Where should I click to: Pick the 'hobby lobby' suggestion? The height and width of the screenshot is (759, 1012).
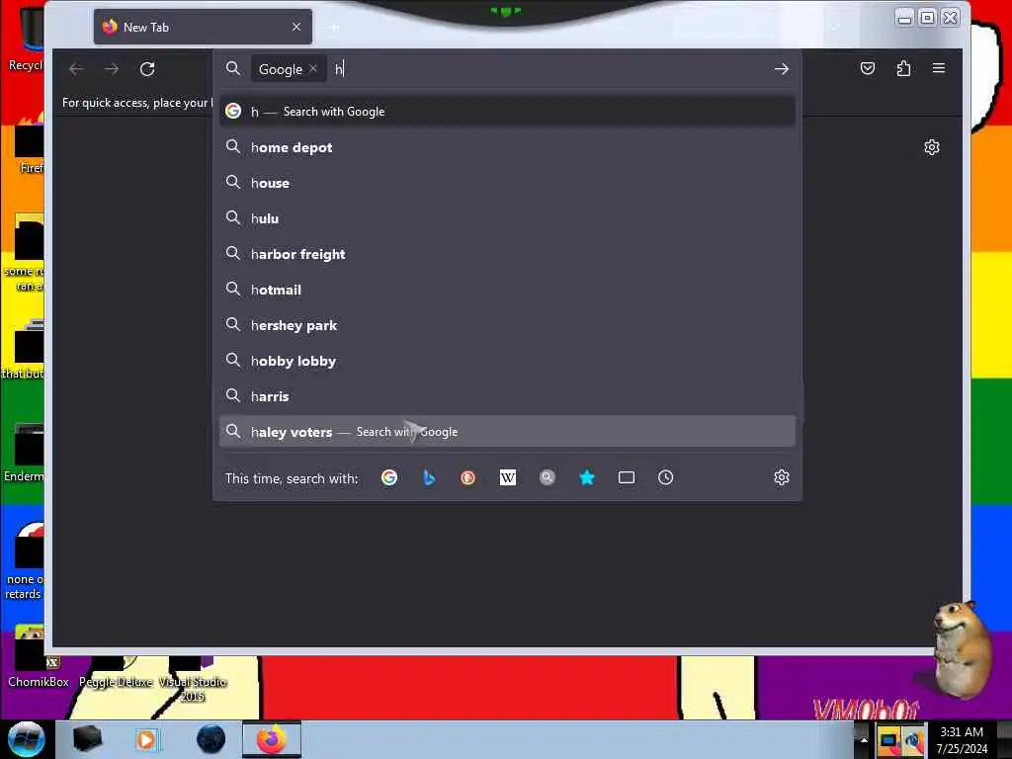click(x=507, y=360)
